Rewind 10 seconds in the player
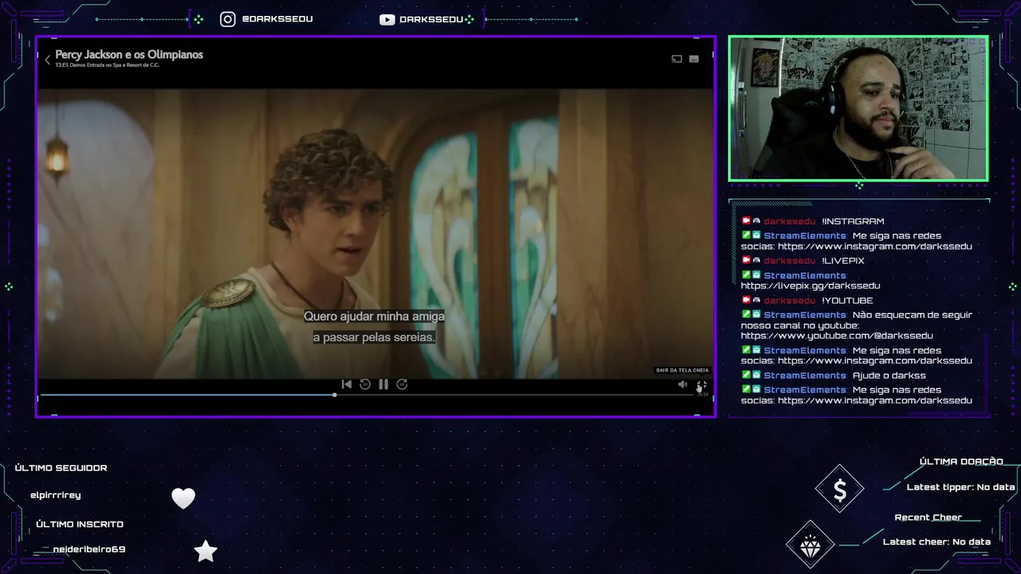This screenshot has height=574, width=1021. [x=365, y=384]
